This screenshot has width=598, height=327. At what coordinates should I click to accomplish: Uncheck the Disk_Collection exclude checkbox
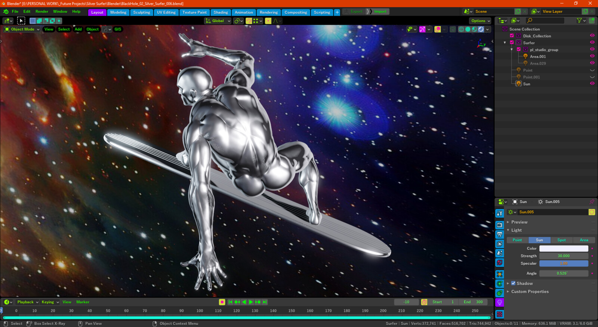point(512,36)
